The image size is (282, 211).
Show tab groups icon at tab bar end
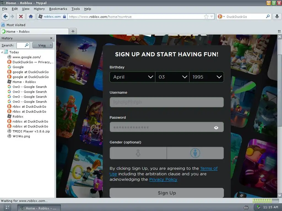click(x=279, y=31)
